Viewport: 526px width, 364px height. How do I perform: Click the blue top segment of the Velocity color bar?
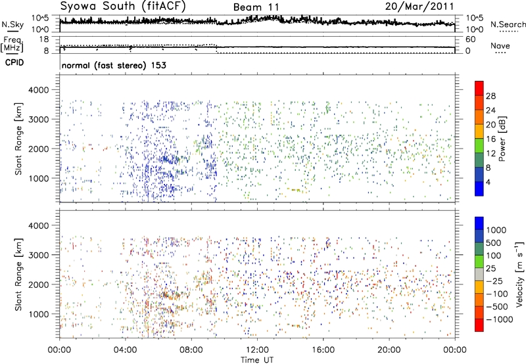tap(479, 223)
